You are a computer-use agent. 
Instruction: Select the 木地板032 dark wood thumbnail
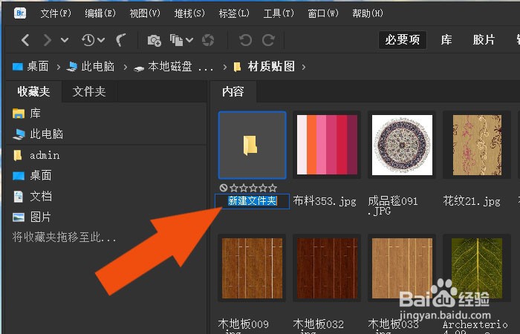pos(327,268)
